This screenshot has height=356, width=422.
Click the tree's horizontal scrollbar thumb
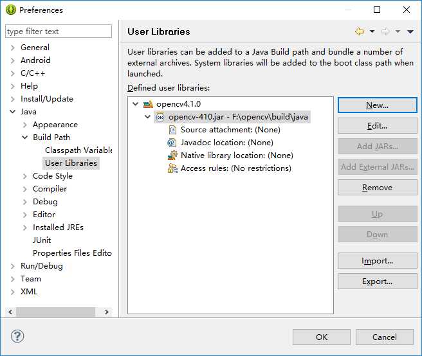click(x=56, y=312)
